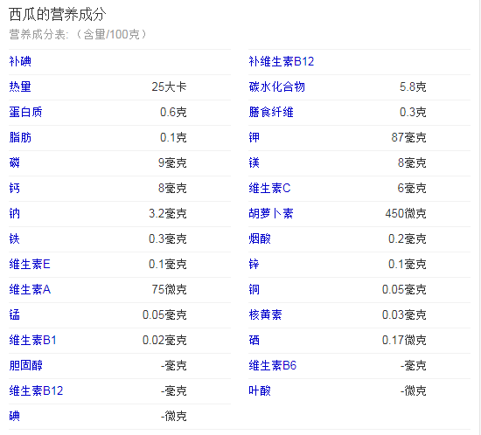Viewport: 481px width, 435px height.
Task: Click the 碳水化合物 link
Action: click(x=276, y=86)
